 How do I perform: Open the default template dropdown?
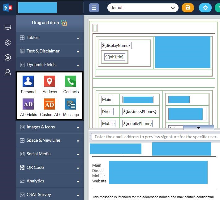point(143,8)
